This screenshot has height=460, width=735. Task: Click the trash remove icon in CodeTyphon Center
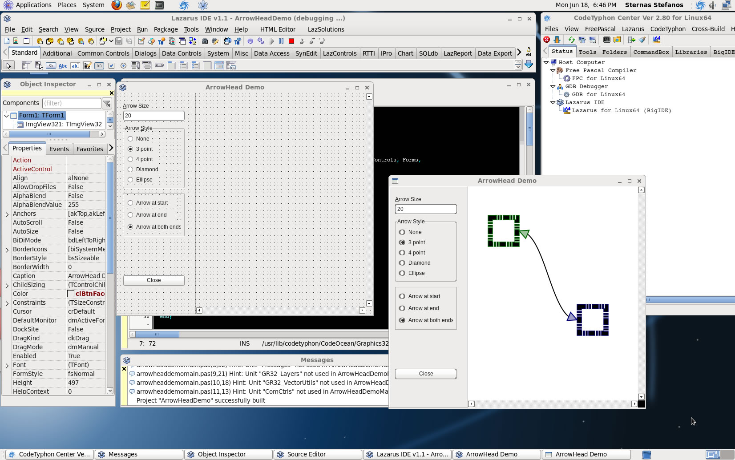[x=582, y=40]
